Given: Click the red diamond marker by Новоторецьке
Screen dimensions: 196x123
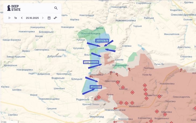Looking at the screenshot, I should click(118, 82).
